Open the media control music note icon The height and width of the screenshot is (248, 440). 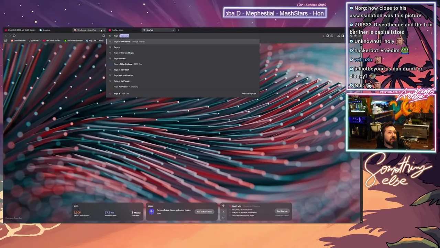pyautogui.click(x=339, y=36)
